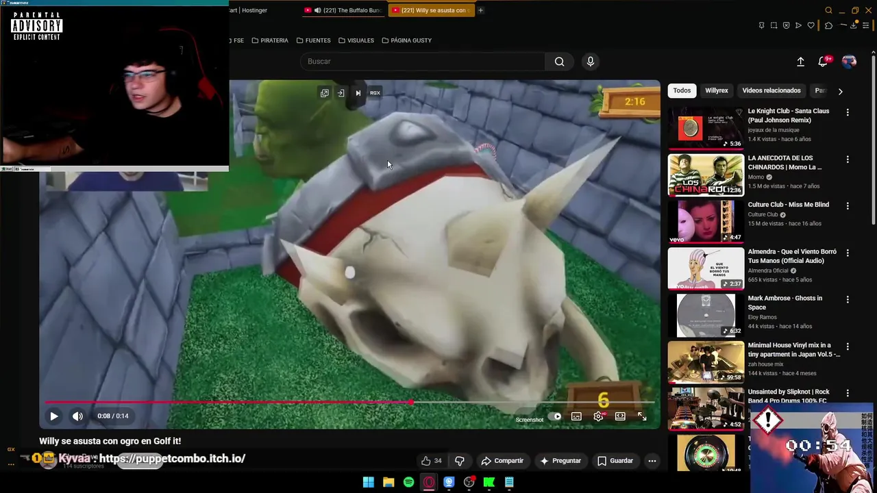Show more filter chips with the arrow
The width and height of the screenshot is (877, 493).
pyautogui.click(x=841, y=91)
